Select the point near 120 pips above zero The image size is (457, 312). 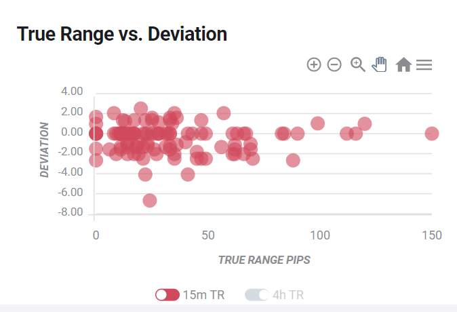click(365, 123)
